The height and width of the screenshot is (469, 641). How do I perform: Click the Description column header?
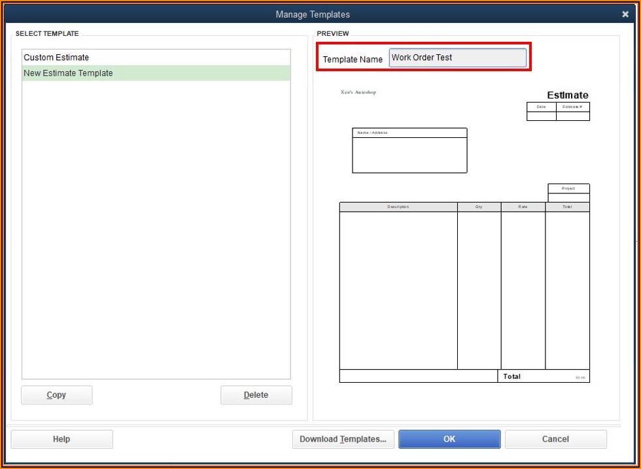coord(398,206)
